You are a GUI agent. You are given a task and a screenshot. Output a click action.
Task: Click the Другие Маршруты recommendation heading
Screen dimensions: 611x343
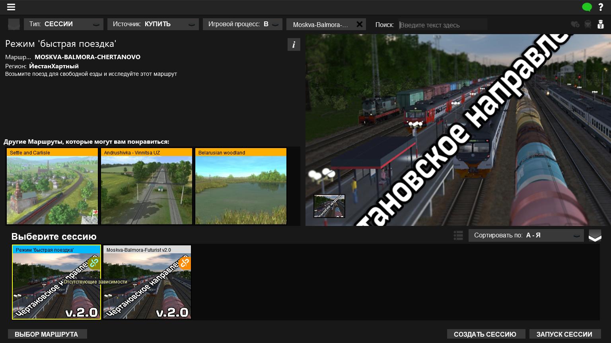pos(86,142)
